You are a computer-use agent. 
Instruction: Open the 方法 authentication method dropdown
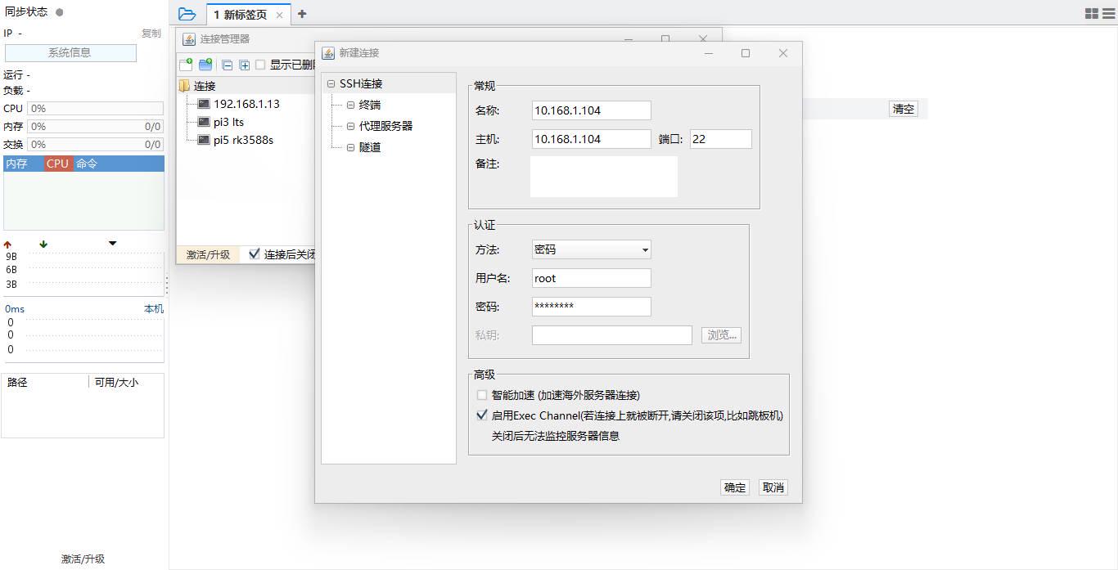[x=591, y=249]
